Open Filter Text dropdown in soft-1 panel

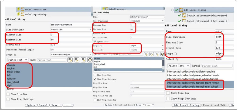[179, 66]
